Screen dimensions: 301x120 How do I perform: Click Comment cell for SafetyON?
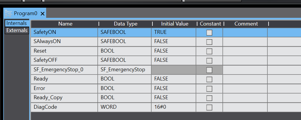pos(245,32)
